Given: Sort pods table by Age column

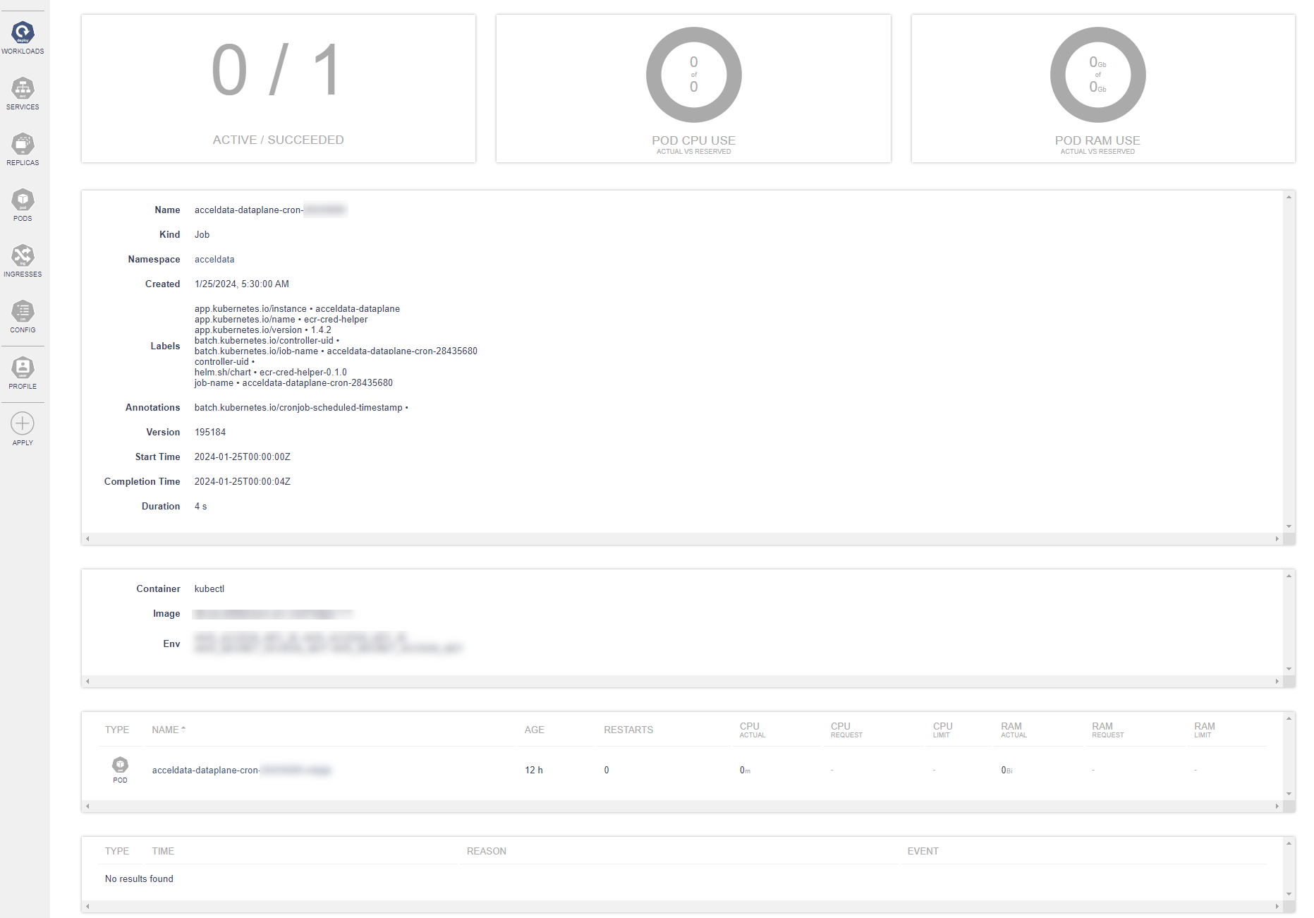Looking at the screenshot, I should coord(535,730).
